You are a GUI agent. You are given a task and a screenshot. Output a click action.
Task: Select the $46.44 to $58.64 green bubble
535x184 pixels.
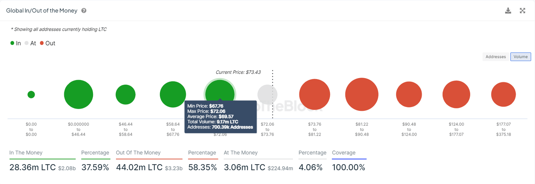(125, 94)
